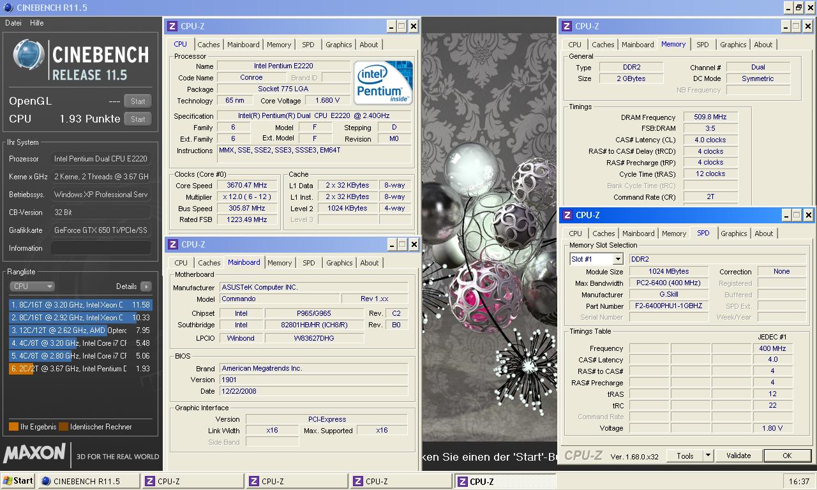Click Core Voltage value 1.680 V
The image size is (817, 490).
click(x=327, y=101)
